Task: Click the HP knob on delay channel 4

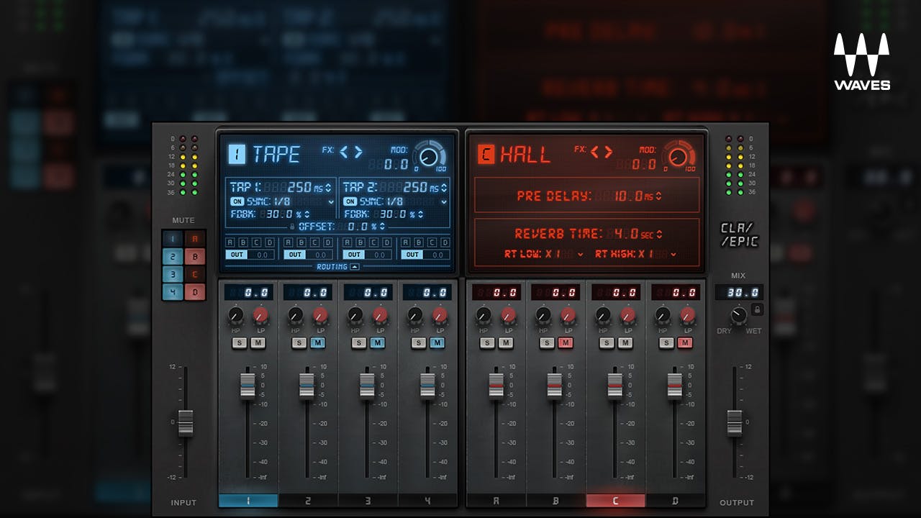Action: tap(415, 314)
